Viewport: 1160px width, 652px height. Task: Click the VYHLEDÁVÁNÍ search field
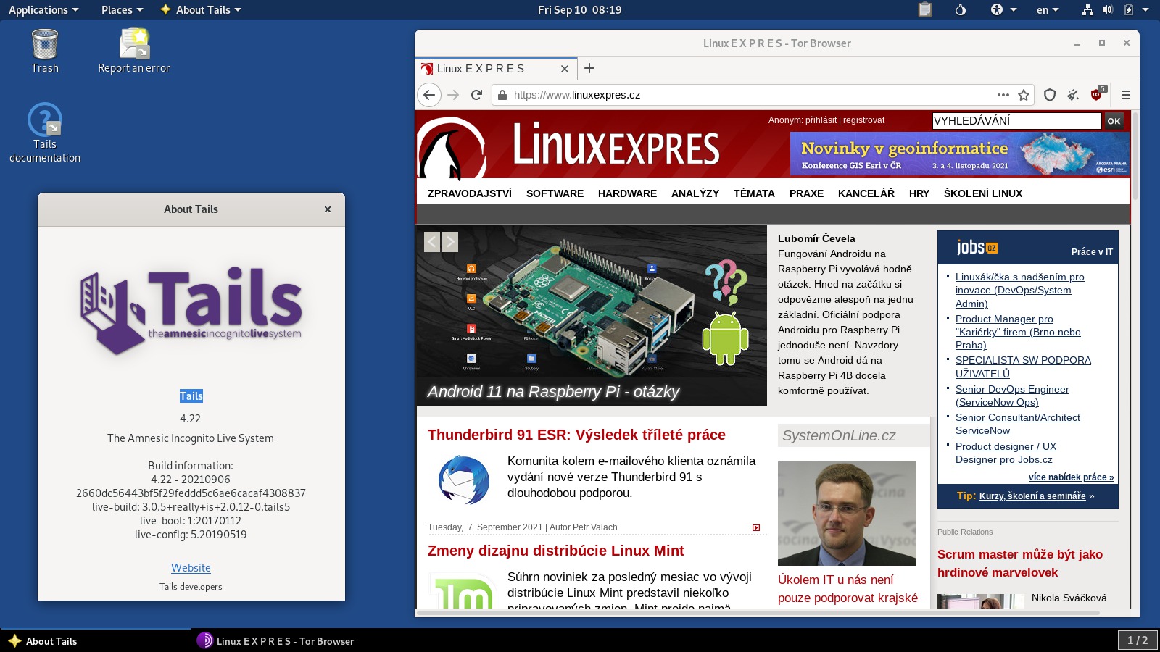click(x=1016, y=121)
